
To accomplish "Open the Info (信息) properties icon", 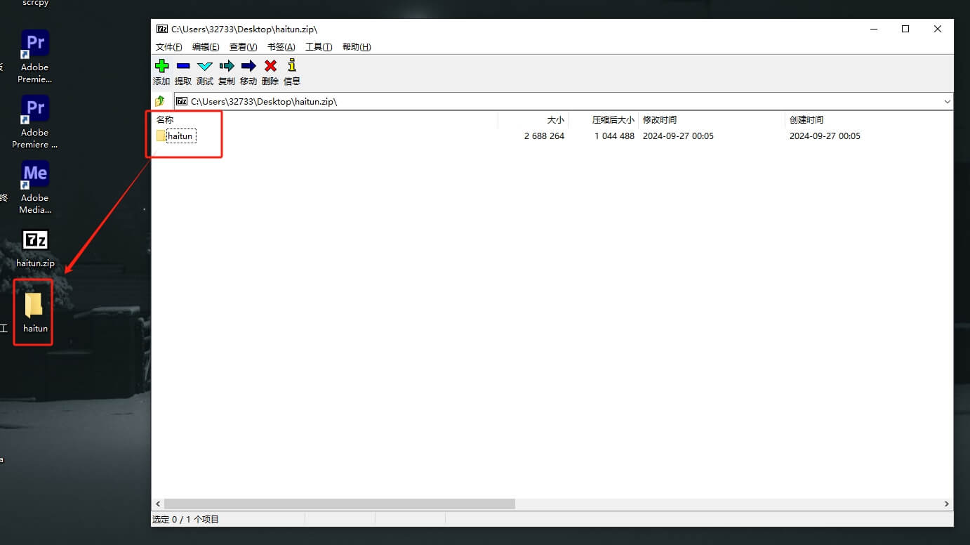I will (292, 66).
